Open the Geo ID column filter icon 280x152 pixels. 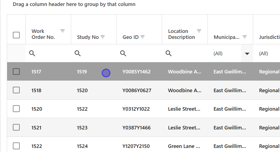click(x=142, y=37)
